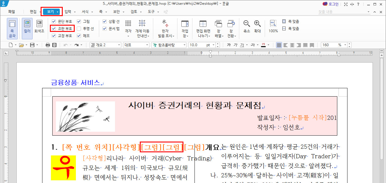Screen dimensions: 386x183
Task: Open the 대표 language dropdown
Action: click(x=136, y=45)
